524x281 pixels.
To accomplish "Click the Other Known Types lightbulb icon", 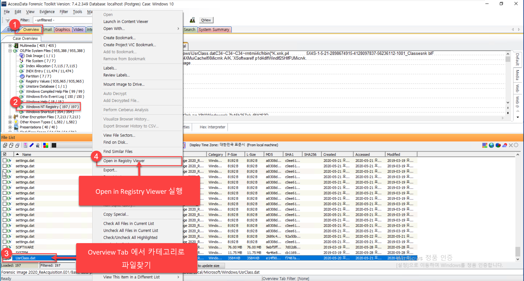I will pyautogui.click(x=16, y=122).
